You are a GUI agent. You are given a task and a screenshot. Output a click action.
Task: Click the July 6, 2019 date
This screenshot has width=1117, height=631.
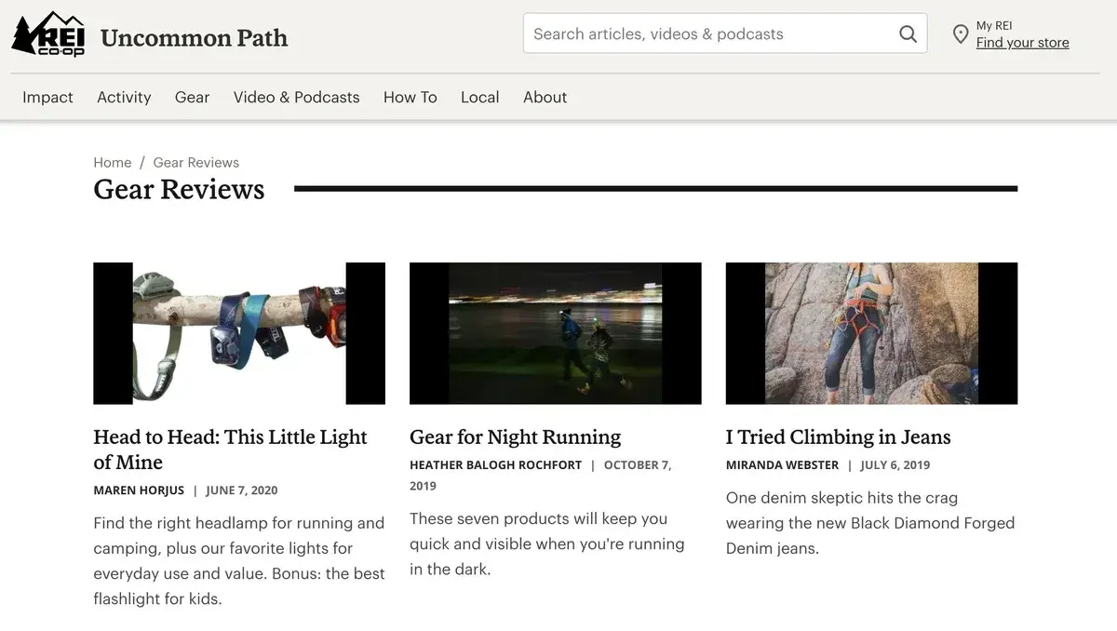[x=895, y=465]
